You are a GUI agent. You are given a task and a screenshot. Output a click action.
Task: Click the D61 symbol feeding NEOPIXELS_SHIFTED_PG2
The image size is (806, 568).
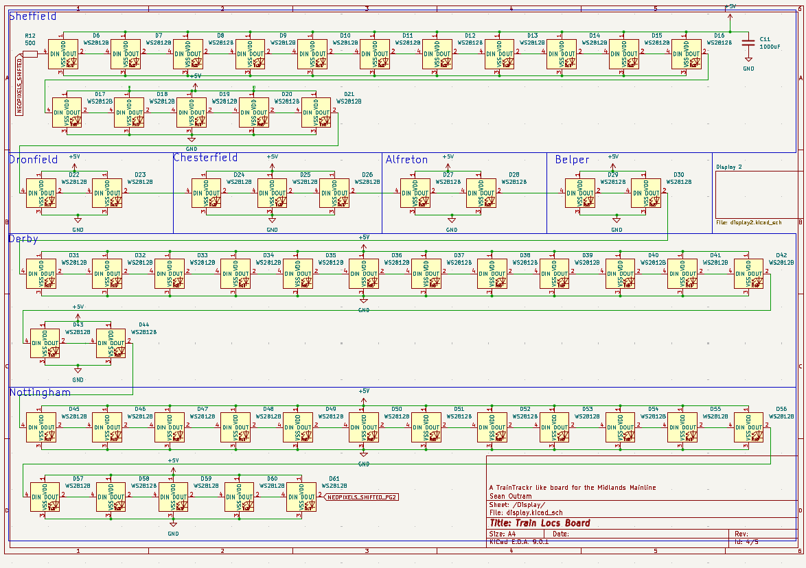click(x=300, y=497)
